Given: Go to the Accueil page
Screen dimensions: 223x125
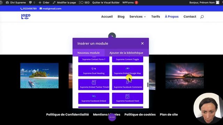Looking at the screenshot, I should [107, 17].
